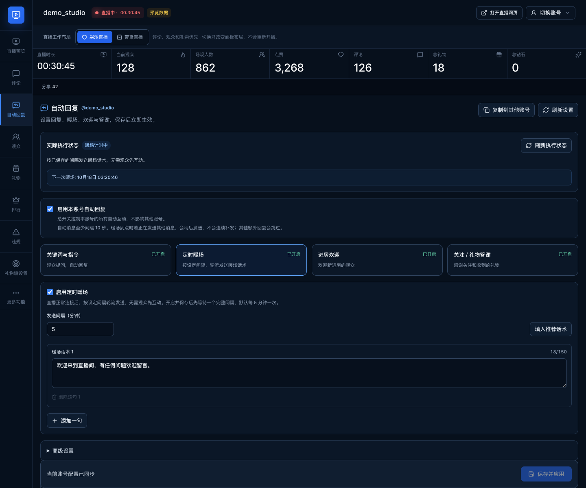Screen dimensions: 586x488
Task: Show 更多功能 from the sidebar
Action: pyautogui.click(x=16, y=297)
